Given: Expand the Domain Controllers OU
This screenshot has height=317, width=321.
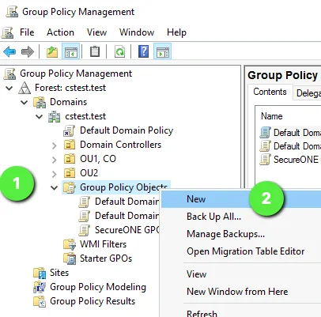Looking at the screenshot, I should tap(55, 145).
